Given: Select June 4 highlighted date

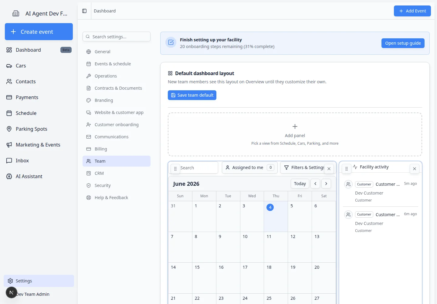Looking at the screenshot, I should click(x=270, y=207).
